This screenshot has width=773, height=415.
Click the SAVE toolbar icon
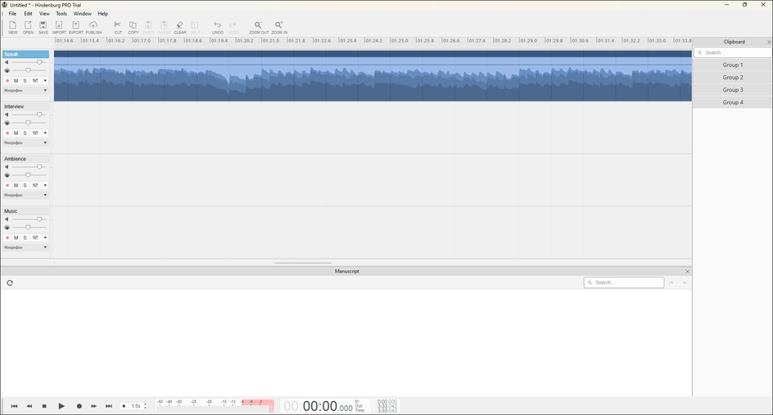[43, 27]
